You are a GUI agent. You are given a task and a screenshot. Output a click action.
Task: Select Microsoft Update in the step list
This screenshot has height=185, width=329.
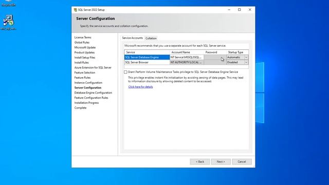click(85, 47)
